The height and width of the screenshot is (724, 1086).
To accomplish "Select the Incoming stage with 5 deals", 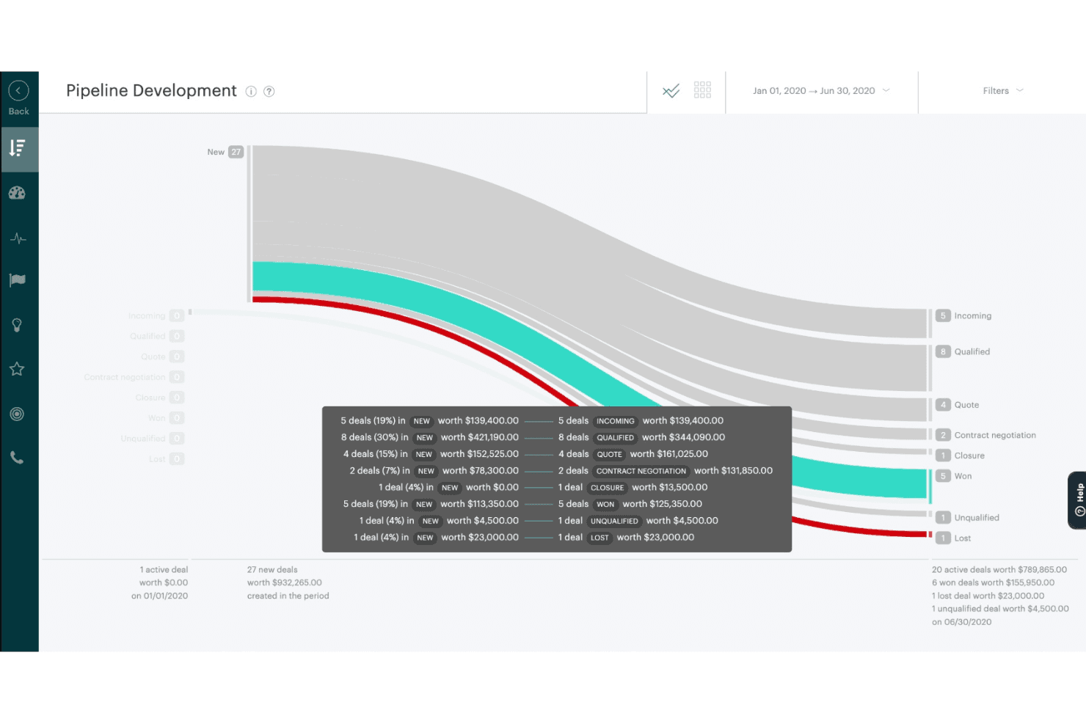I will coord(964,316).
